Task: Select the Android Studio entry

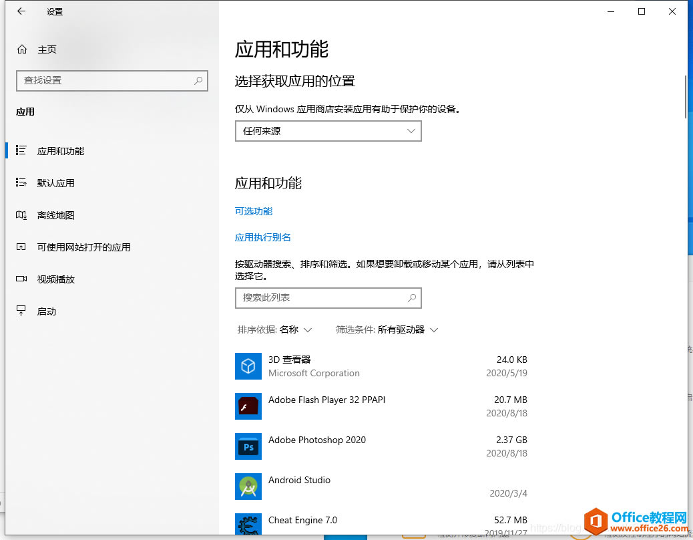Action: [x=299, y=480]
